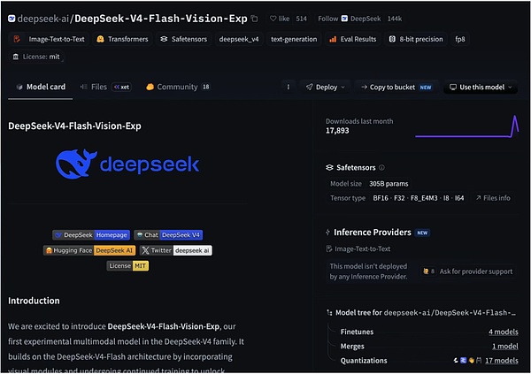Image resolution: width=531 pixels, height=374 pixels.
Task: Open the 144k followers count
Action: [395, 19]
